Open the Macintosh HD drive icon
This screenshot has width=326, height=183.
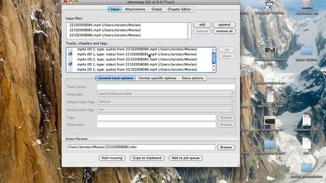point(307,5)
